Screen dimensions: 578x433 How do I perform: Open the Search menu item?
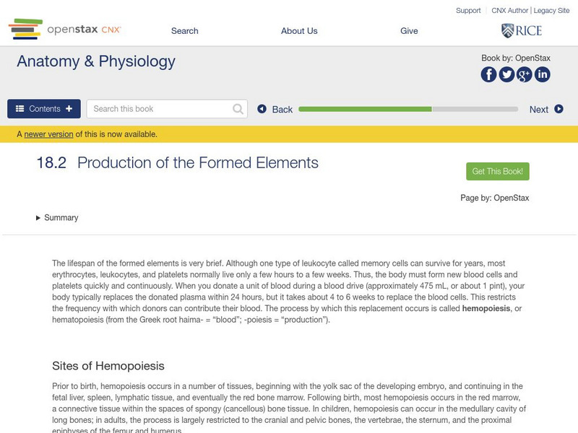[185, 30]
